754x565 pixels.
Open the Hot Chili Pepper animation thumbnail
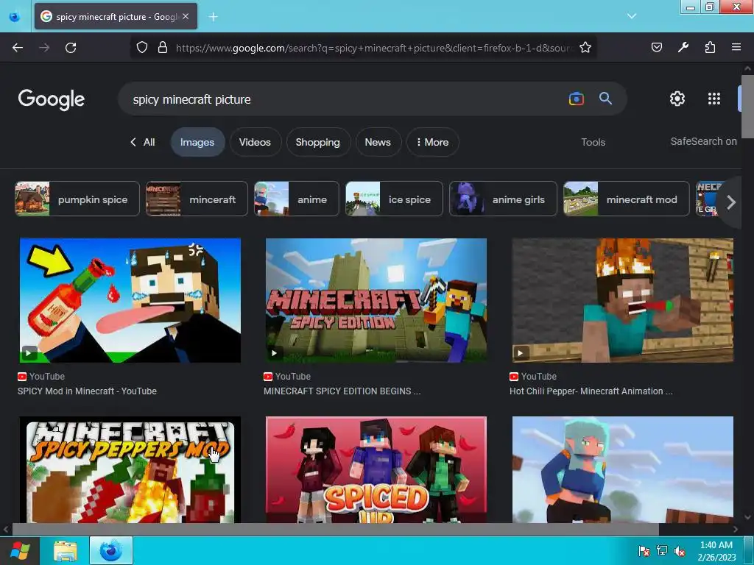623,300
